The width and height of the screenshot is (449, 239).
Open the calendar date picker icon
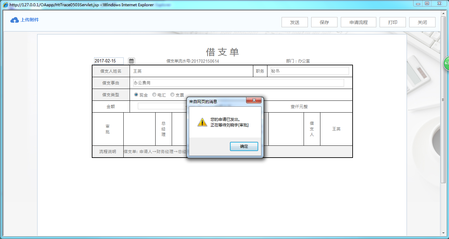131,61
